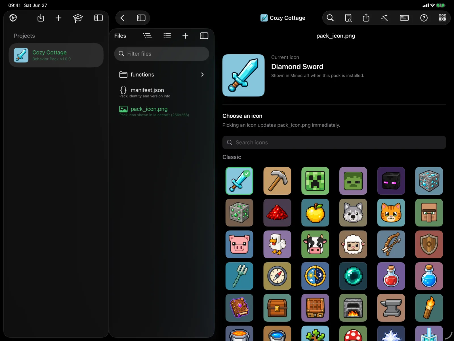Image resolution: width=454 pixels, height=341 pixels.
Task: Switch Files to indented outline view
Action: [x=147, y=36]
